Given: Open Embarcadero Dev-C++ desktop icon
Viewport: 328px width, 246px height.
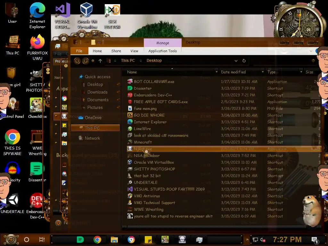Looking at the screenshot, I should [x=37, y=206].
